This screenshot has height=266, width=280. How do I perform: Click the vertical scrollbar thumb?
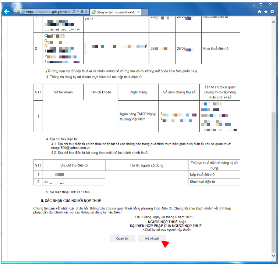tap(274, 182)
